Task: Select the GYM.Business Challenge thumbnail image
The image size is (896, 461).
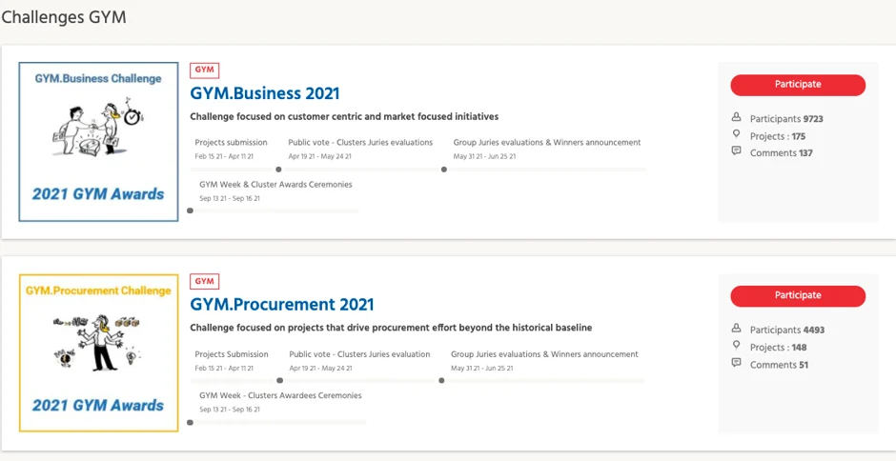Action: point(99,142)
